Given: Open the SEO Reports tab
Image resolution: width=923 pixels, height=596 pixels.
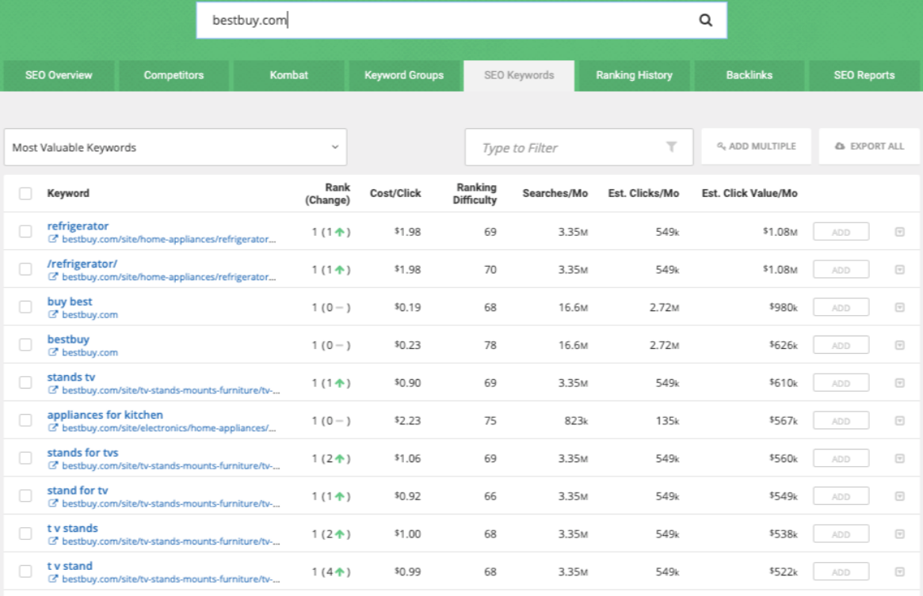Looking at the screenshot, I should pyautogui.click(x=864, y=75).
